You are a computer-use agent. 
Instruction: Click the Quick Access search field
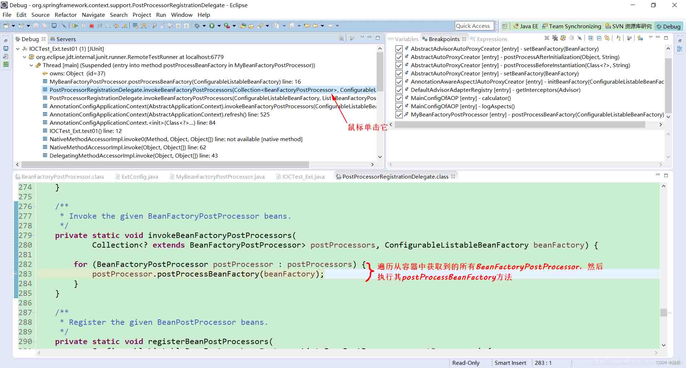[474, 26]
